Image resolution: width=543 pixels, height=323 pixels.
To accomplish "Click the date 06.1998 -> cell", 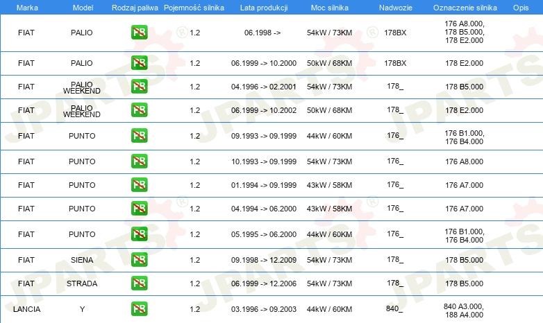I will pyautogui.click(x=262, y=33).
